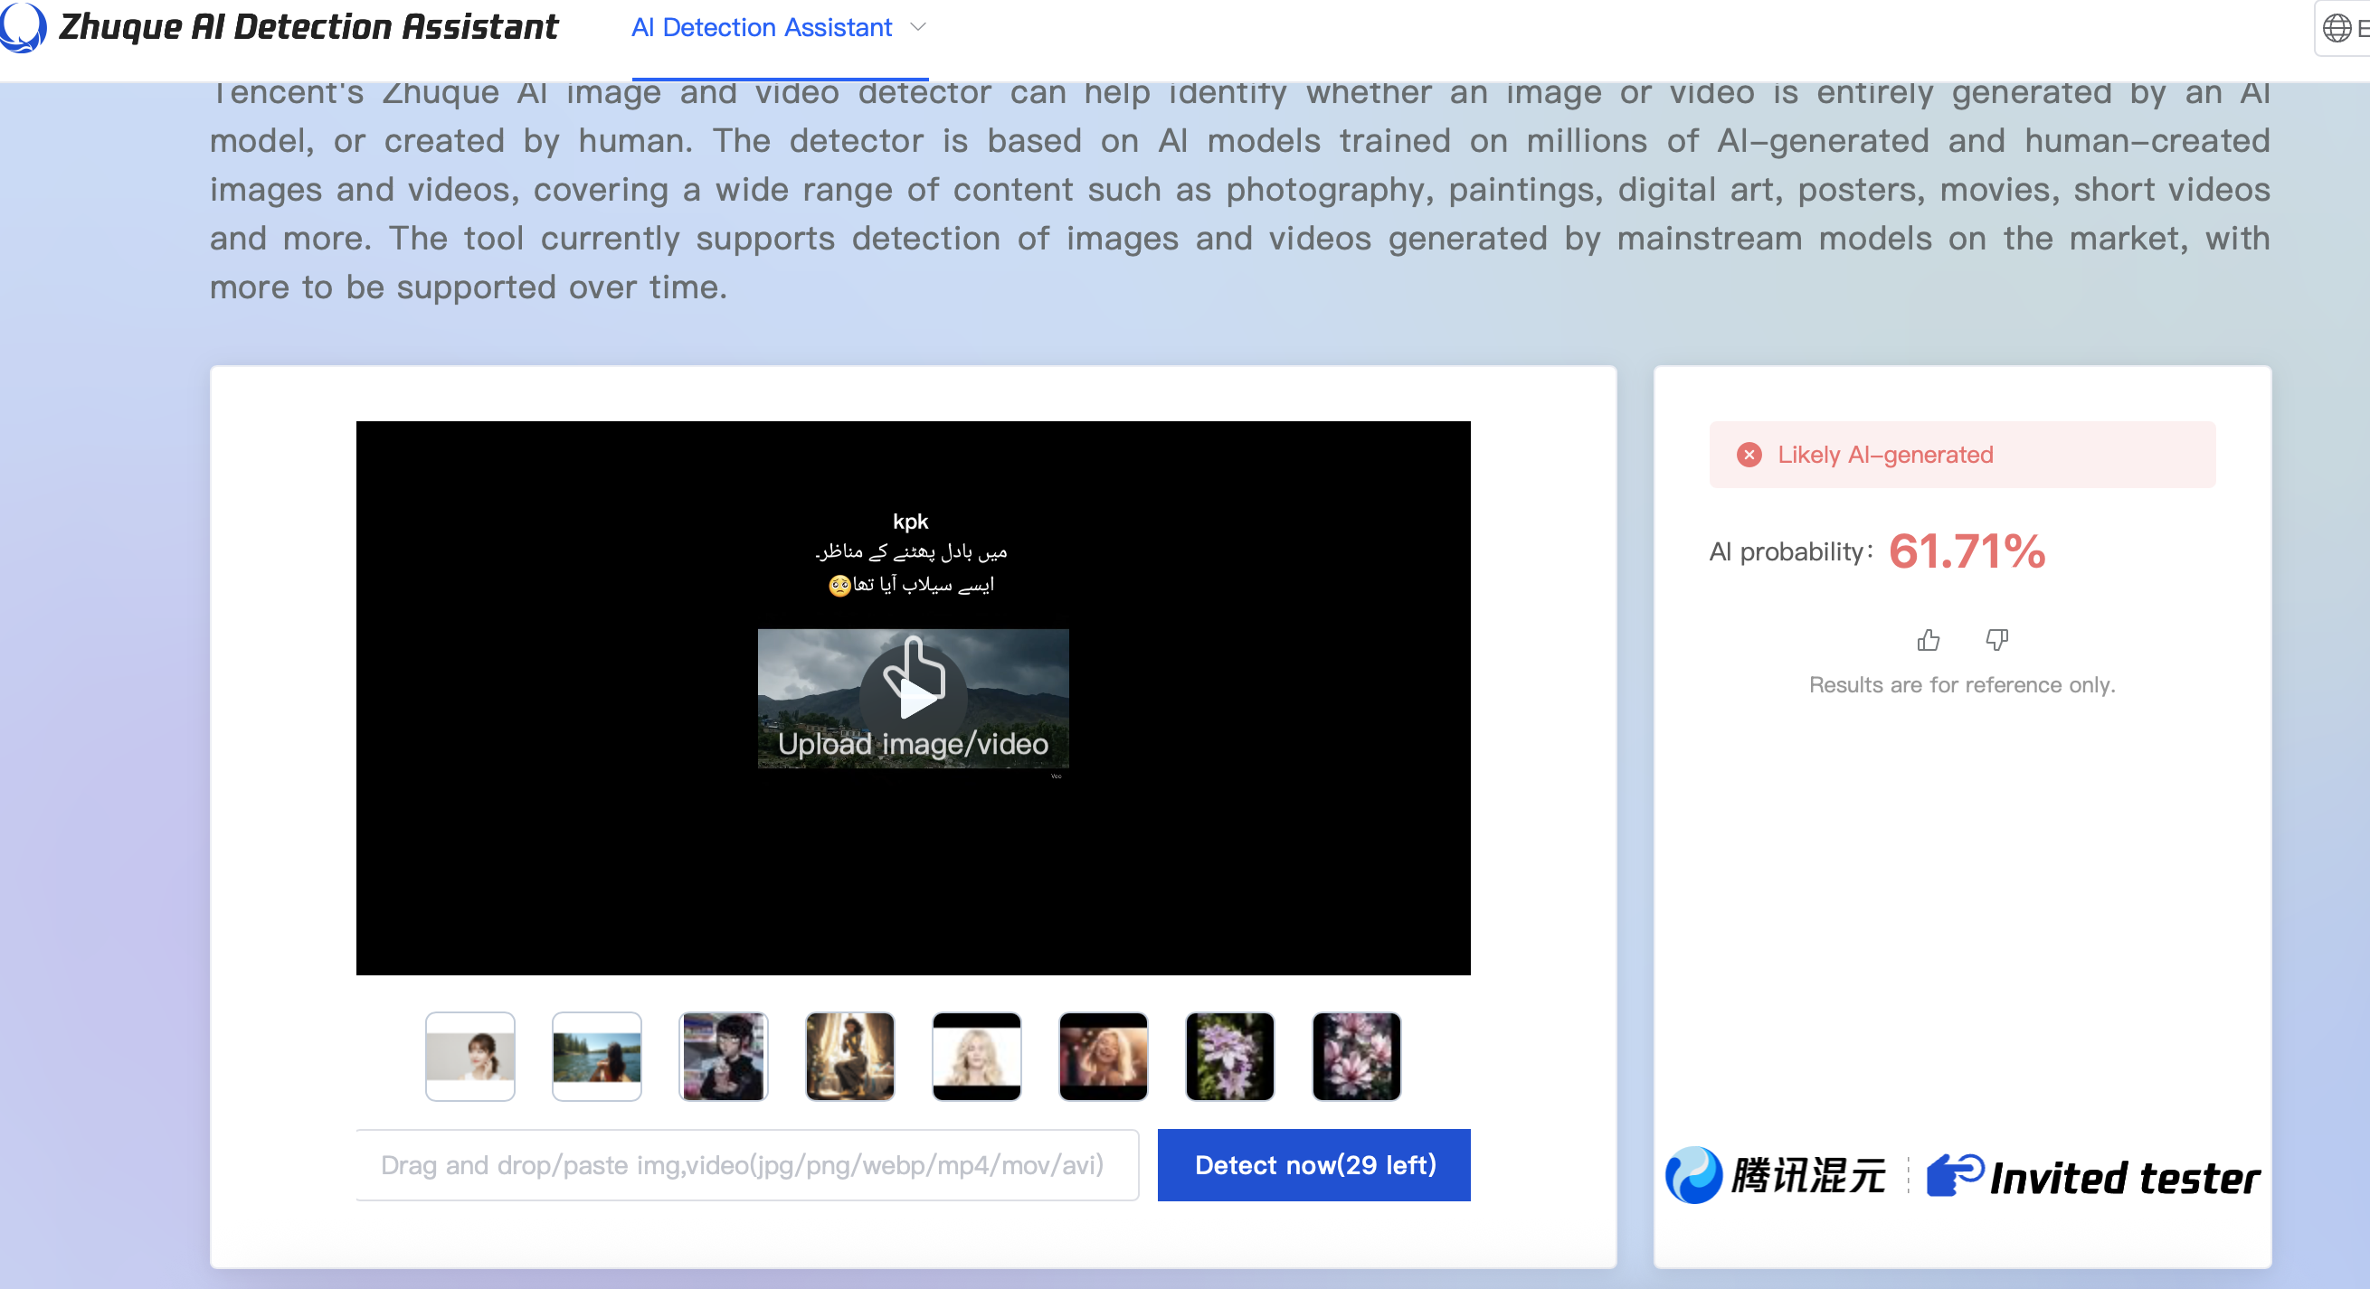
Task: Select the pink magnolia flowers sample thumbnail
Action: (x=1357, y=1057)
